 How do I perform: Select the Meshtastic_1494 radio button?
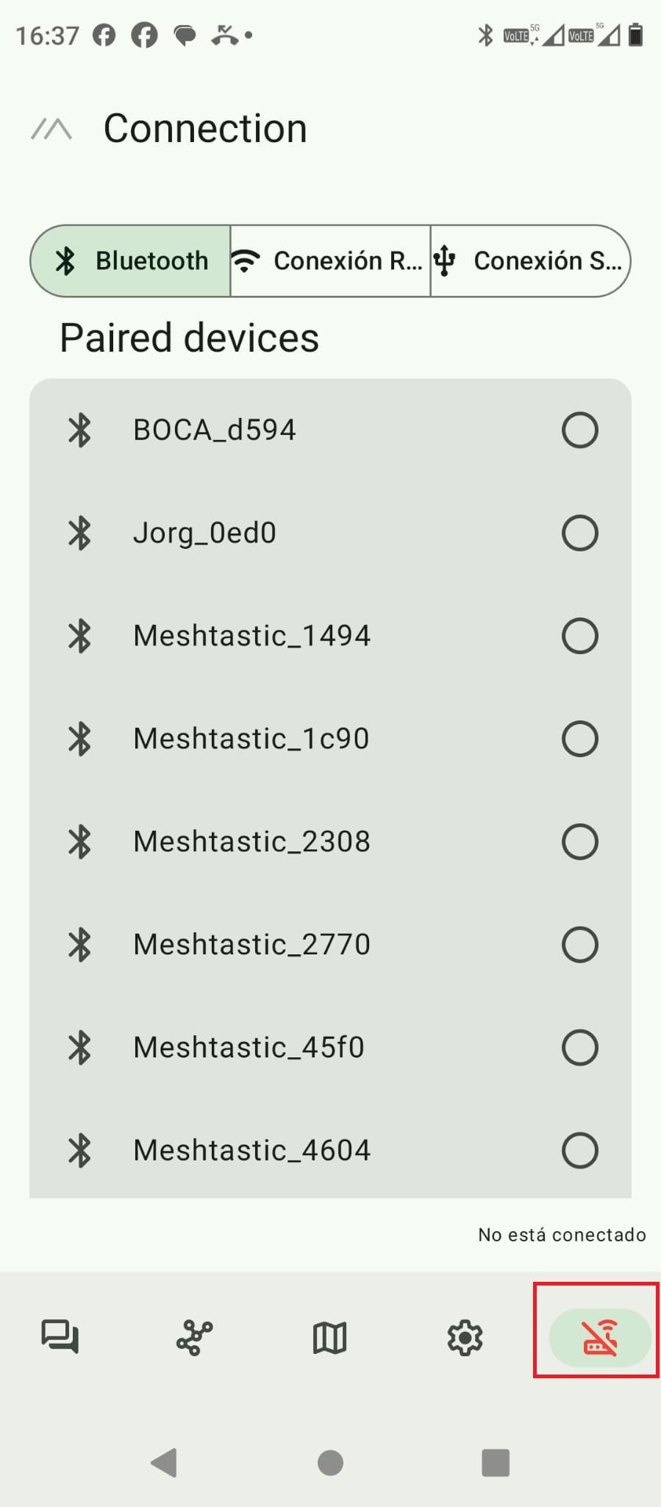click(x=579, y=636)
